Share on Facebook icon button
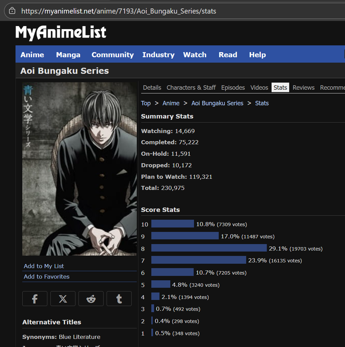 (x=35, y=298)
